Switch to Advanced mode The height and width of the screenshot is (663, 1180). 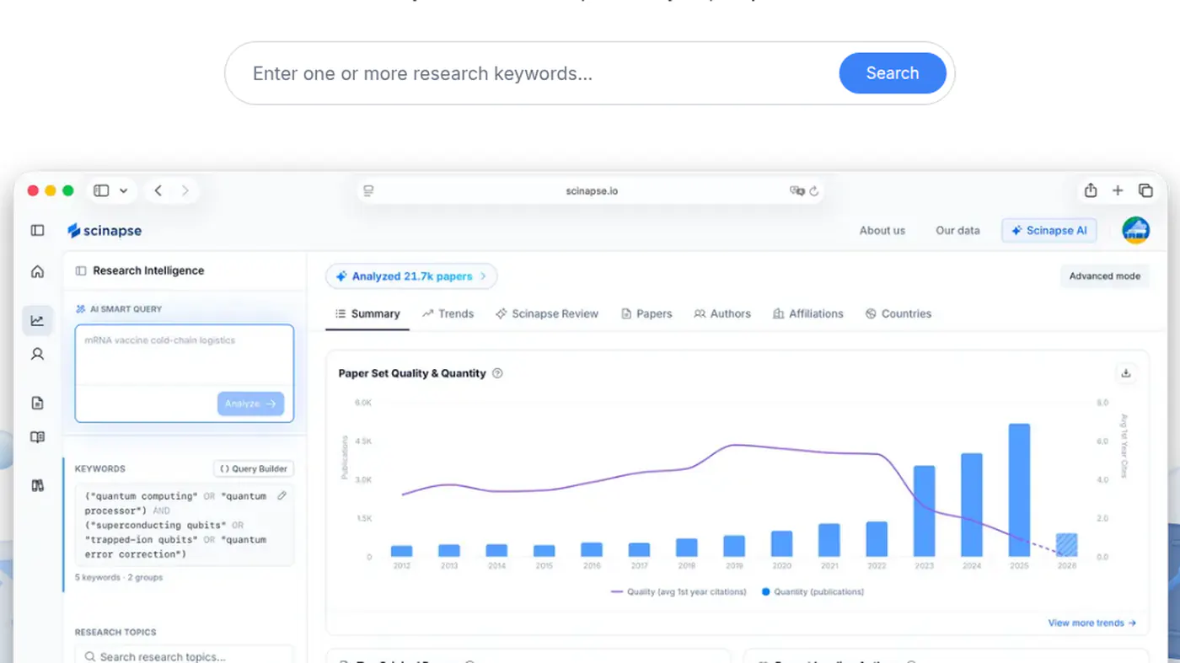click(1104, 275)
